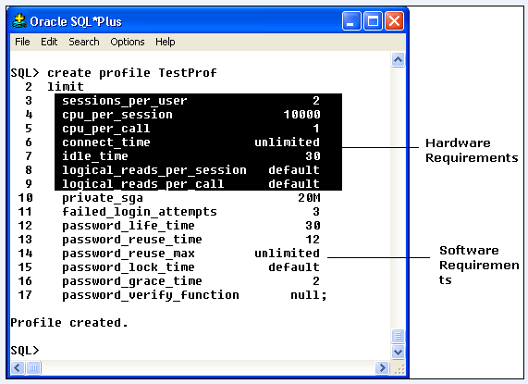Click the window title 'Oracle SQL*Plus'
The image size is (528, 384).
[76, 21]
